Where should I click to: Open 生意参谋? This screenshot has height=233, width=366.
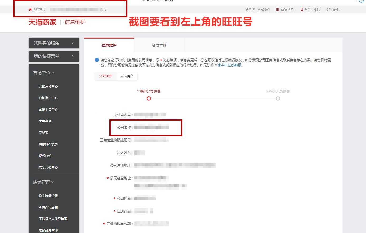click(45, 121)
